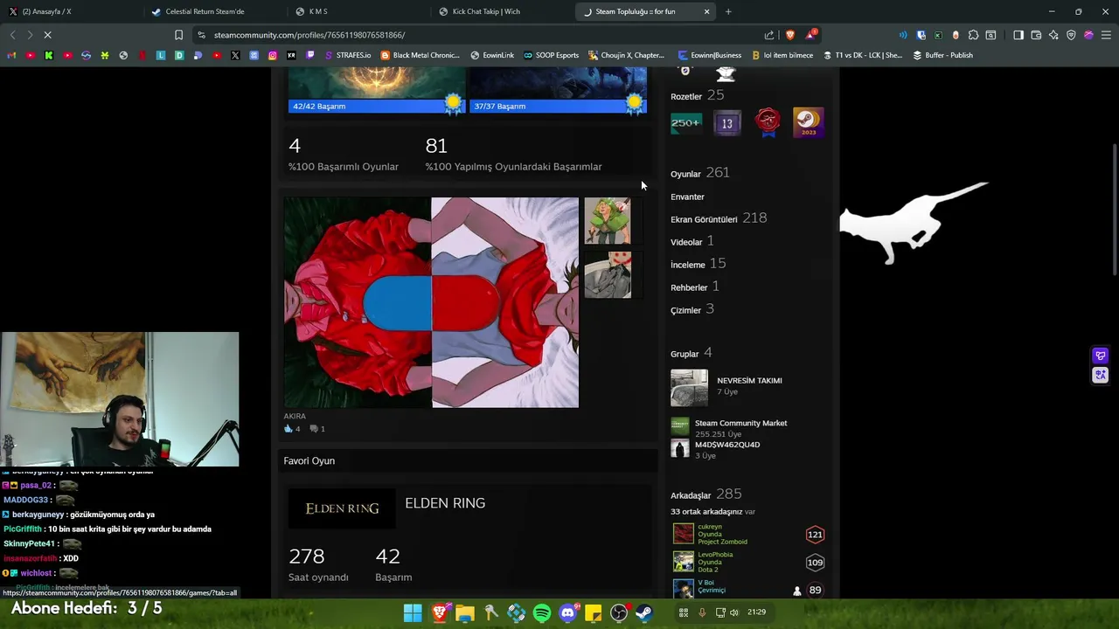1119x629 pixels.
Task: Open LevoPhobia friend profile
Action: [715, 555]
